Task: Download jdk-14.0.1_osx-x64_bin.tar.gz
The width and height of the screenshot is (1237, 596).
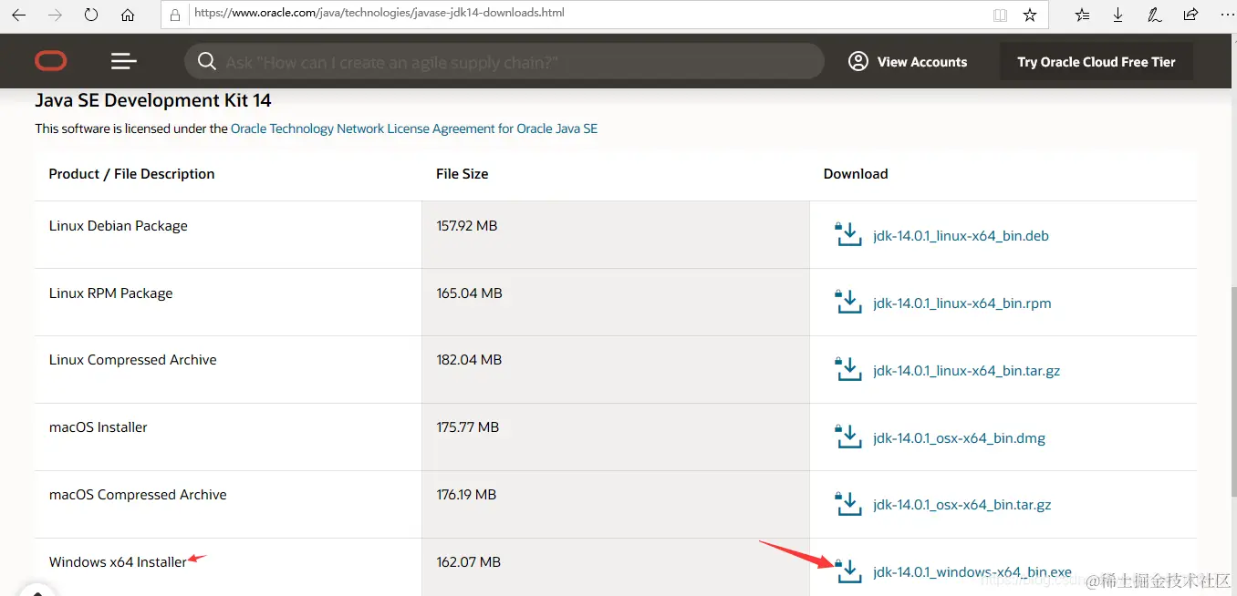Action: 962,505
